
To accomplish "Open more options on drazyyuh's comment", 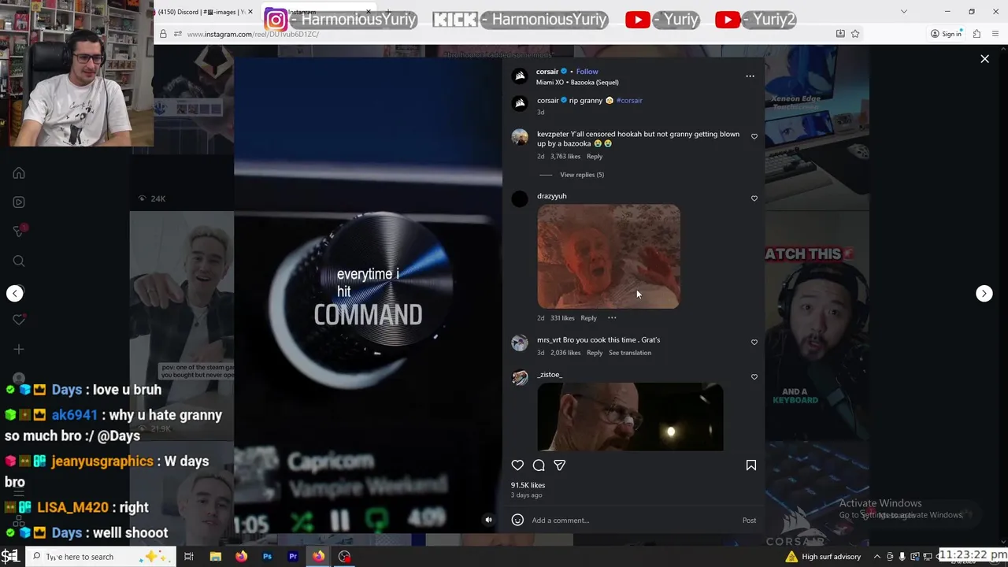I will click(612, 318).
